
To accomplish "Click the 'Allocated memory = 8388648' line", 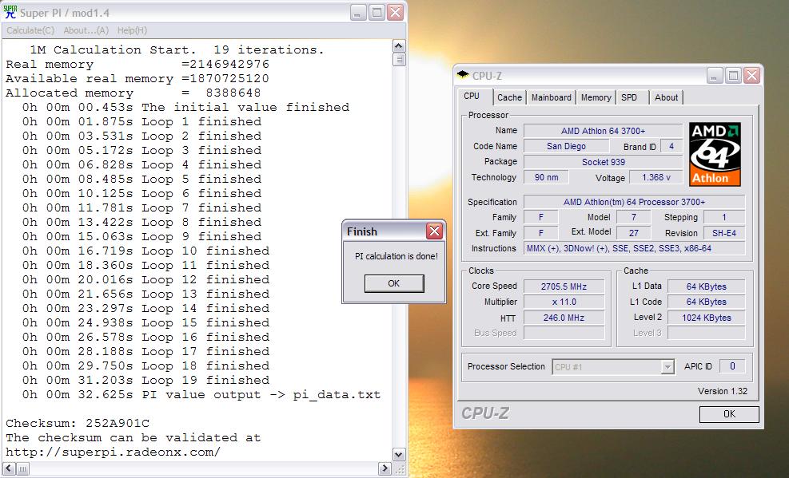I will point(133,93).
